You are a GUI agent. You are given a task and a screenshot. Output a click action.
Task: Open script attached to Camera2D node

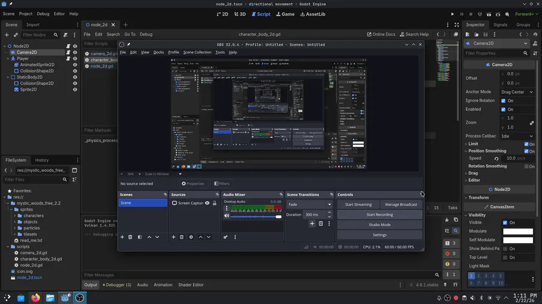tap(68, 52)
